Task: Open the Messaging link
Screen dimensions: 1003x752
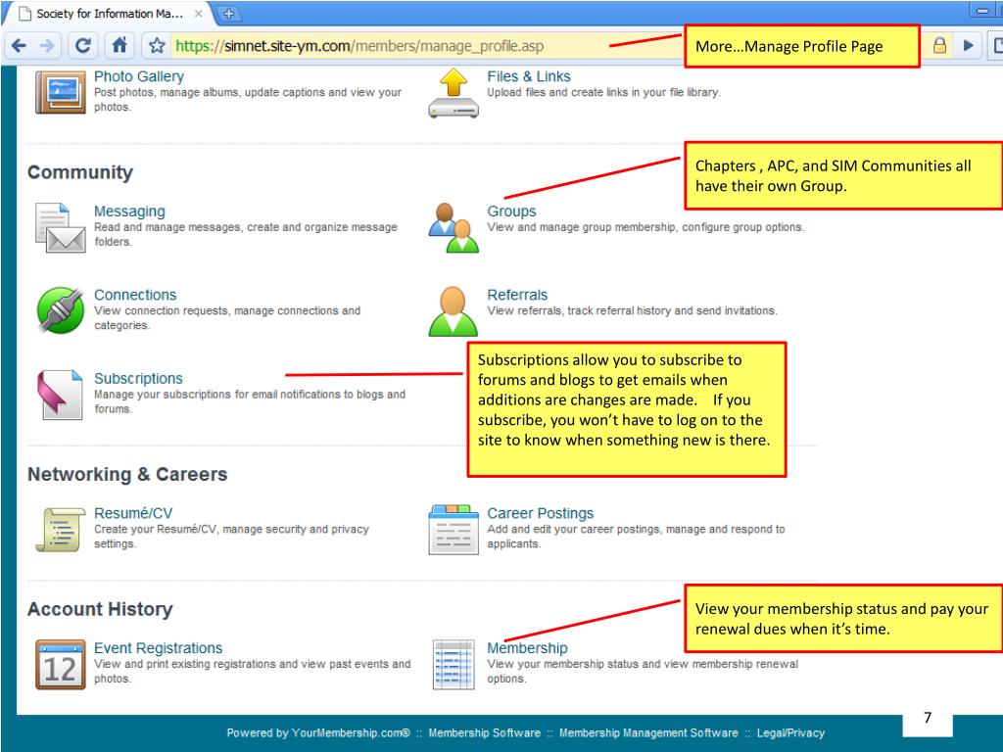Action: pyautogui.click(x=129, y=211)
